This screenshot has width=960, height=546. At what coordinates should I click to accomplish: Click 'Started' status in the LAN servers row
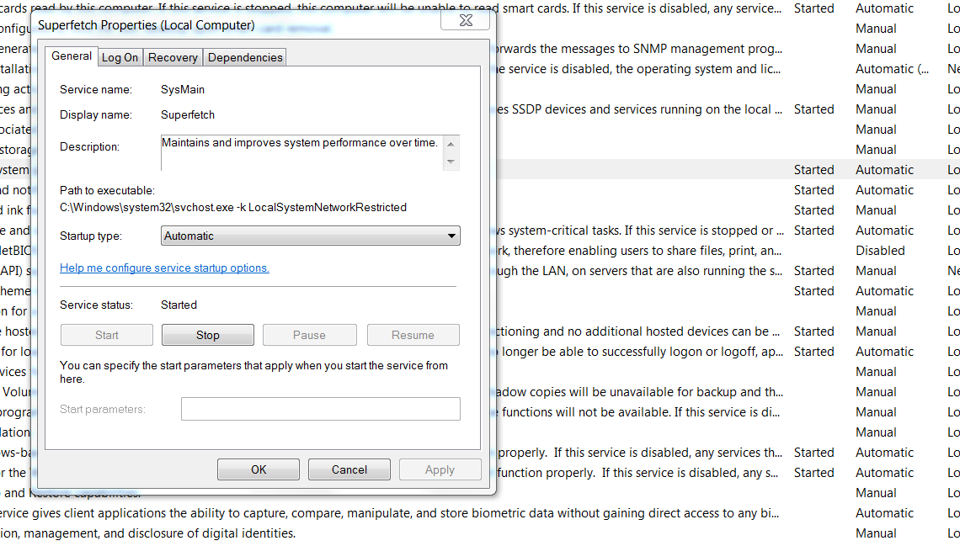click(813, 271)
